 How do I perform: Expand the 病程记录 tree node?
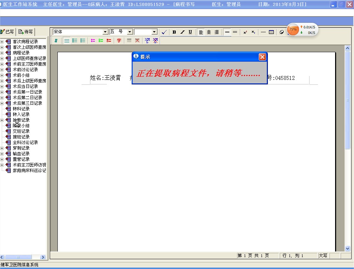[x=2, y=53]
